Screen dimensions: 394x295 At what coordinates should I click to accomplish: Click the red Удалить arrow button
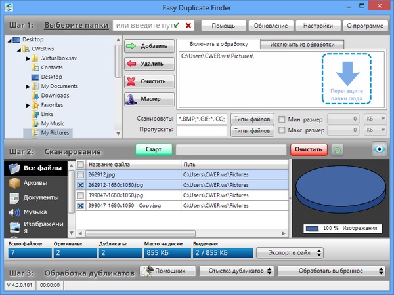coord(150,64)
